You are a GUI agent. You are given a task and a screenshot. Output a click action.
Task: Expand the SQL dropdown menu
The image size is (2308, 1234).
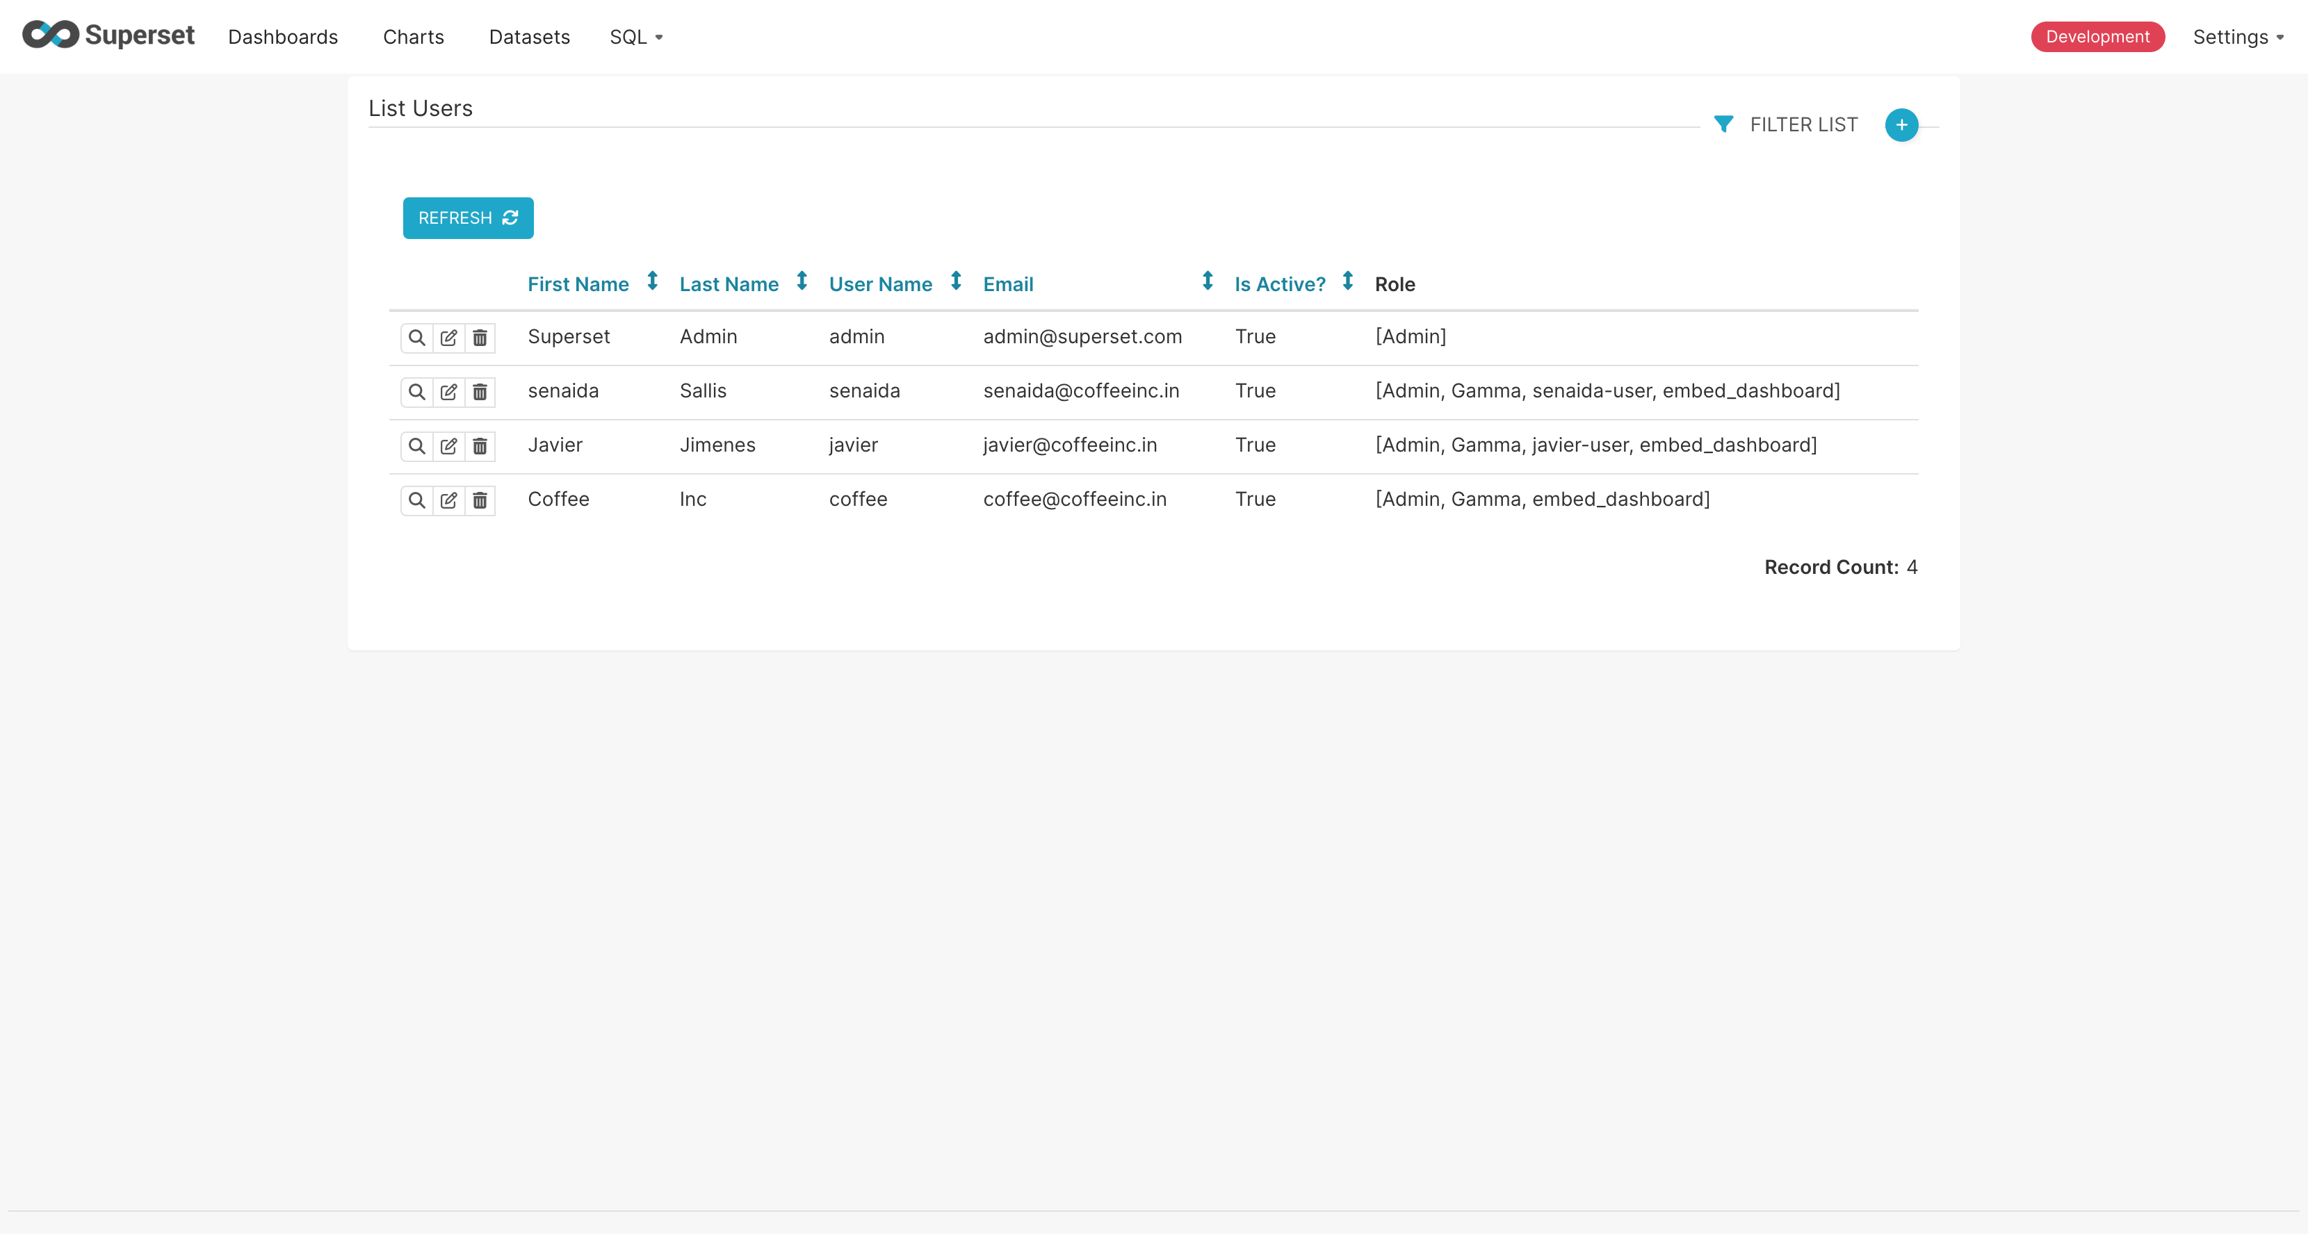click(636, 37)
